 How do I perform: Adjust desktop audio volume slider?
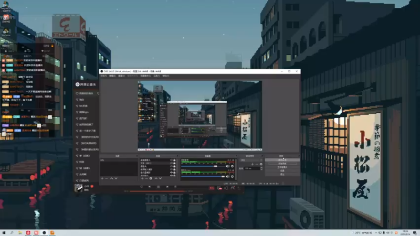tap(203, 166)
